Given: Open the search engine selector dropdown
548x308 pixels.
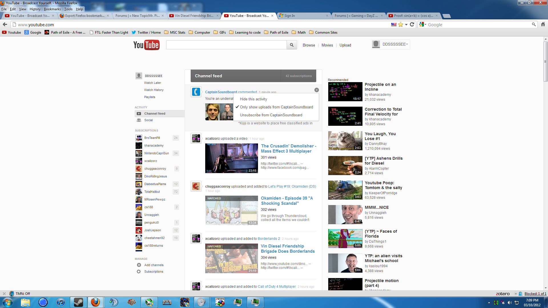Looking at the screenshot, I should (422, 25).
